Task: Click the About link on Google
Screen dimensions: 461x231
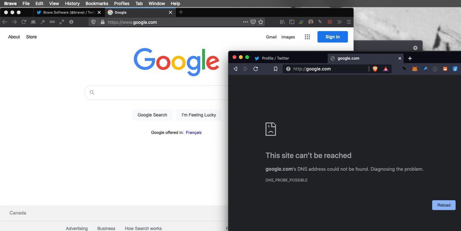Action: [14, 37]
